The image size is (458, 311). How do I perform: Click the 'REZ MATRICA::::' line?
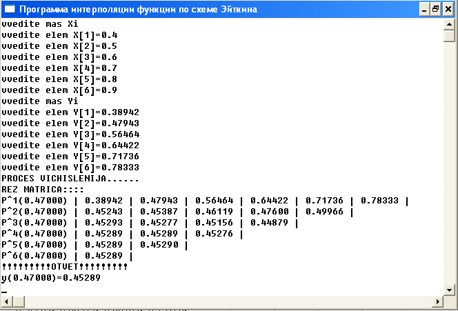tap(43, 190)
